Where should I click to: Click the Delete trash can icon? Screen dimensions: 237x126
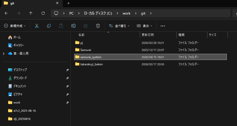point(98,26)
